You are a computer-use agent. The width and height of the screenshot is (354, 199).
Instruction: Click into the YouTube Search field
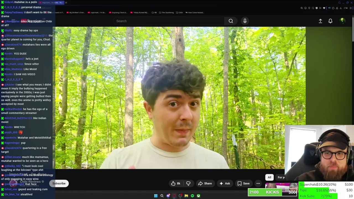169,21
